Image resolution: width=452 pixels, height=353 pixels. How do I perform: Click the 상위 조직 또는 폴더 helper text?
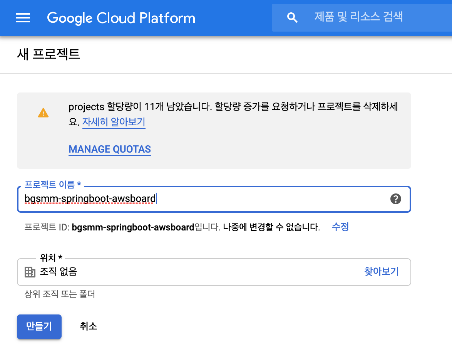[x=60, y=295]
